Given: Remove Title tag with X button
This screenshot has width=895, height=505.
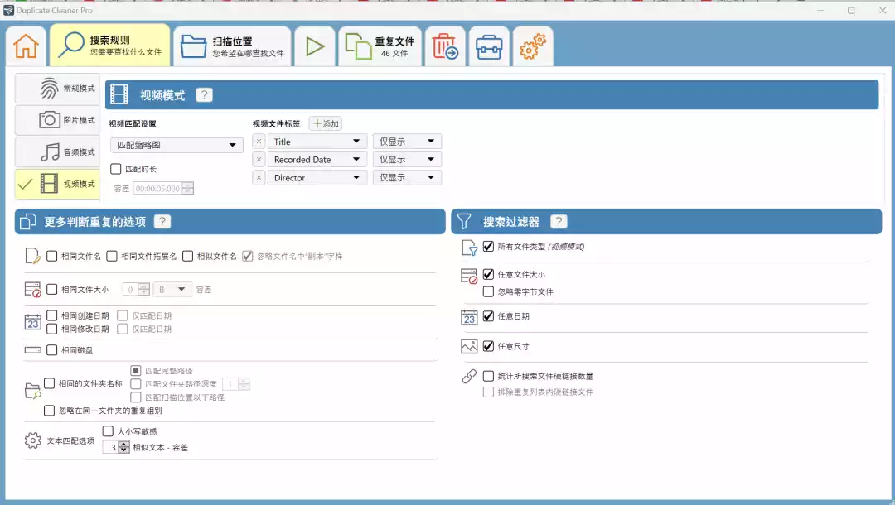Looking at the screenshot, I should coord(259,142).
